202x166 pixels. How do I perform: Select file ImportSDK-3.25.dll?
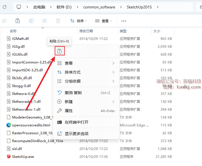click(27, 70)
